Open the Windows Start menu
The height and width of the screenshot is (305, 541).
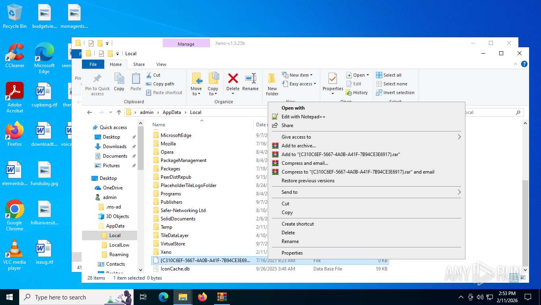pos(10,297)
